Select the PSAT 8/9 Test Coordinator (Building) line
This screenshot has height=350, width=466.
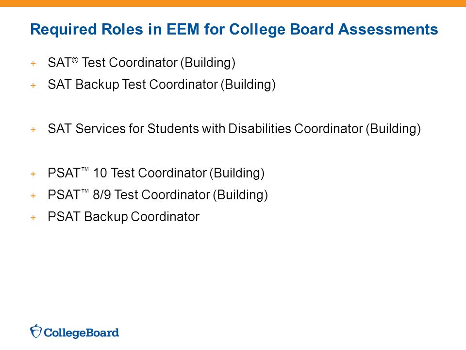[158, 195]
